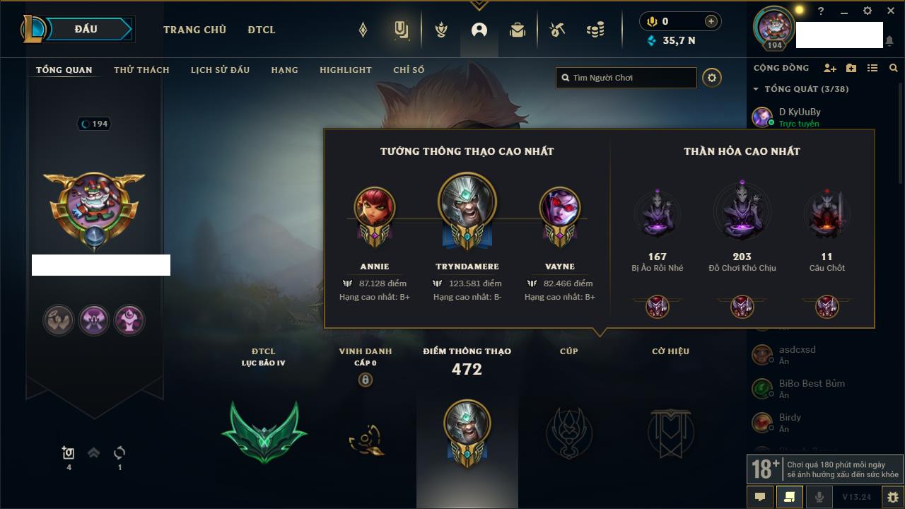
Task: Open the friends list view options icon
Action: (x=872, y=68)
